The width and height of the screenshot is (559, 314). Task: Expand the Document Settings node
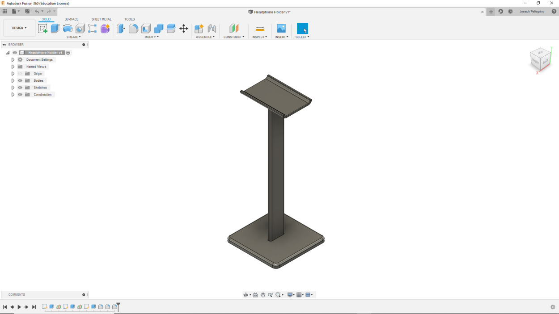[13, 60]
